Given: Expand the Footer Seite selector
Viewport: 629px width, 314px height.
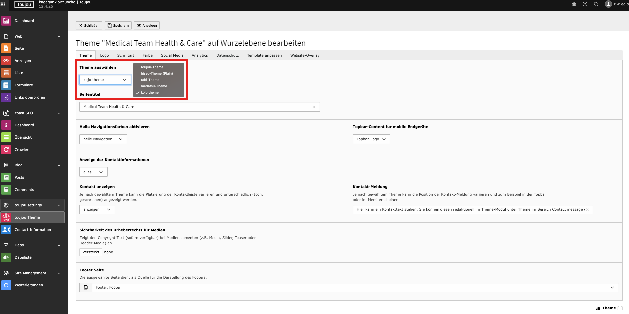Looking at the screenshot, I should coord(612,287).
